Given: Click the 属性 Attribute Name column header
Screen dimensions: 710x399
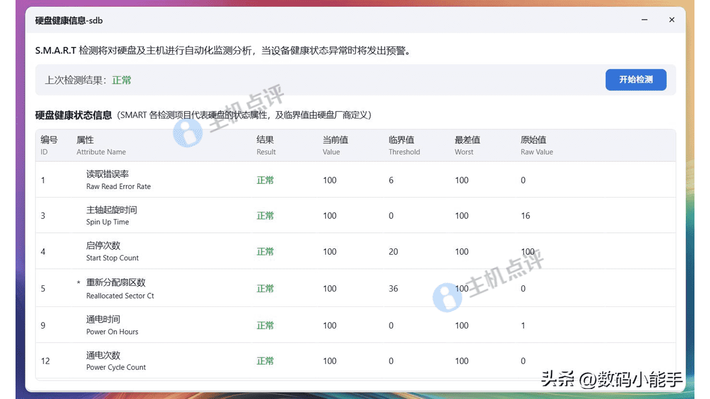Looking at the screenshot, I should (101, 145).
